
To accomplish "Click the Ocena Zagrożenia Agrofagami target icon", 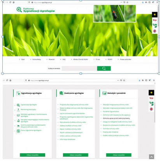I will tap(18, 131).
